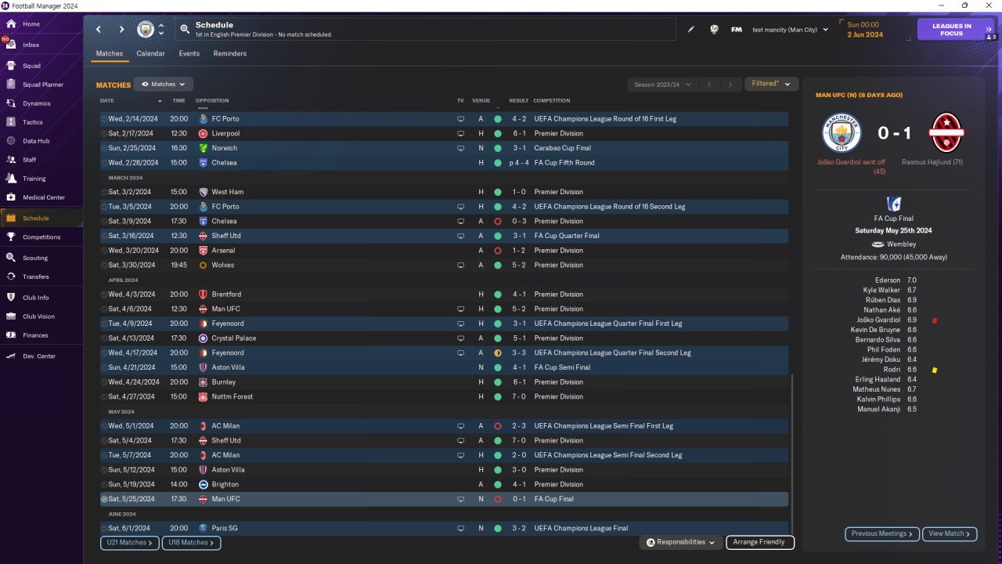Navigate back with the left arrow

pos(99,30)
